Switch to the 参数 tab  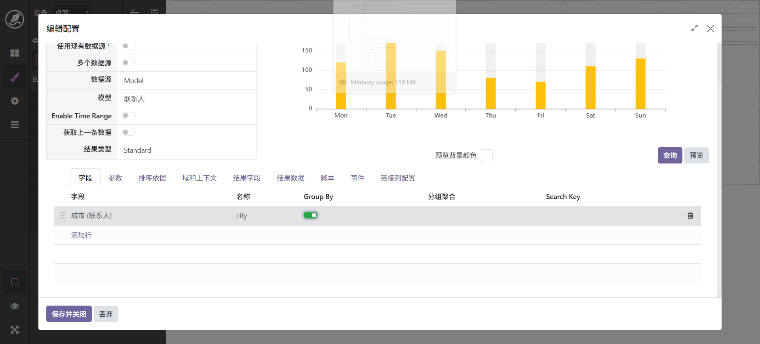[x=115, y=178]
